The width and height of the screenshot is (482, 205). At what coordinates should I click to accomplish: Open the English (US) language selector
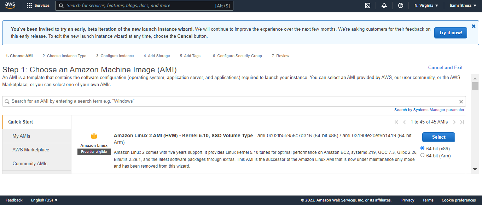click(44, 200)
